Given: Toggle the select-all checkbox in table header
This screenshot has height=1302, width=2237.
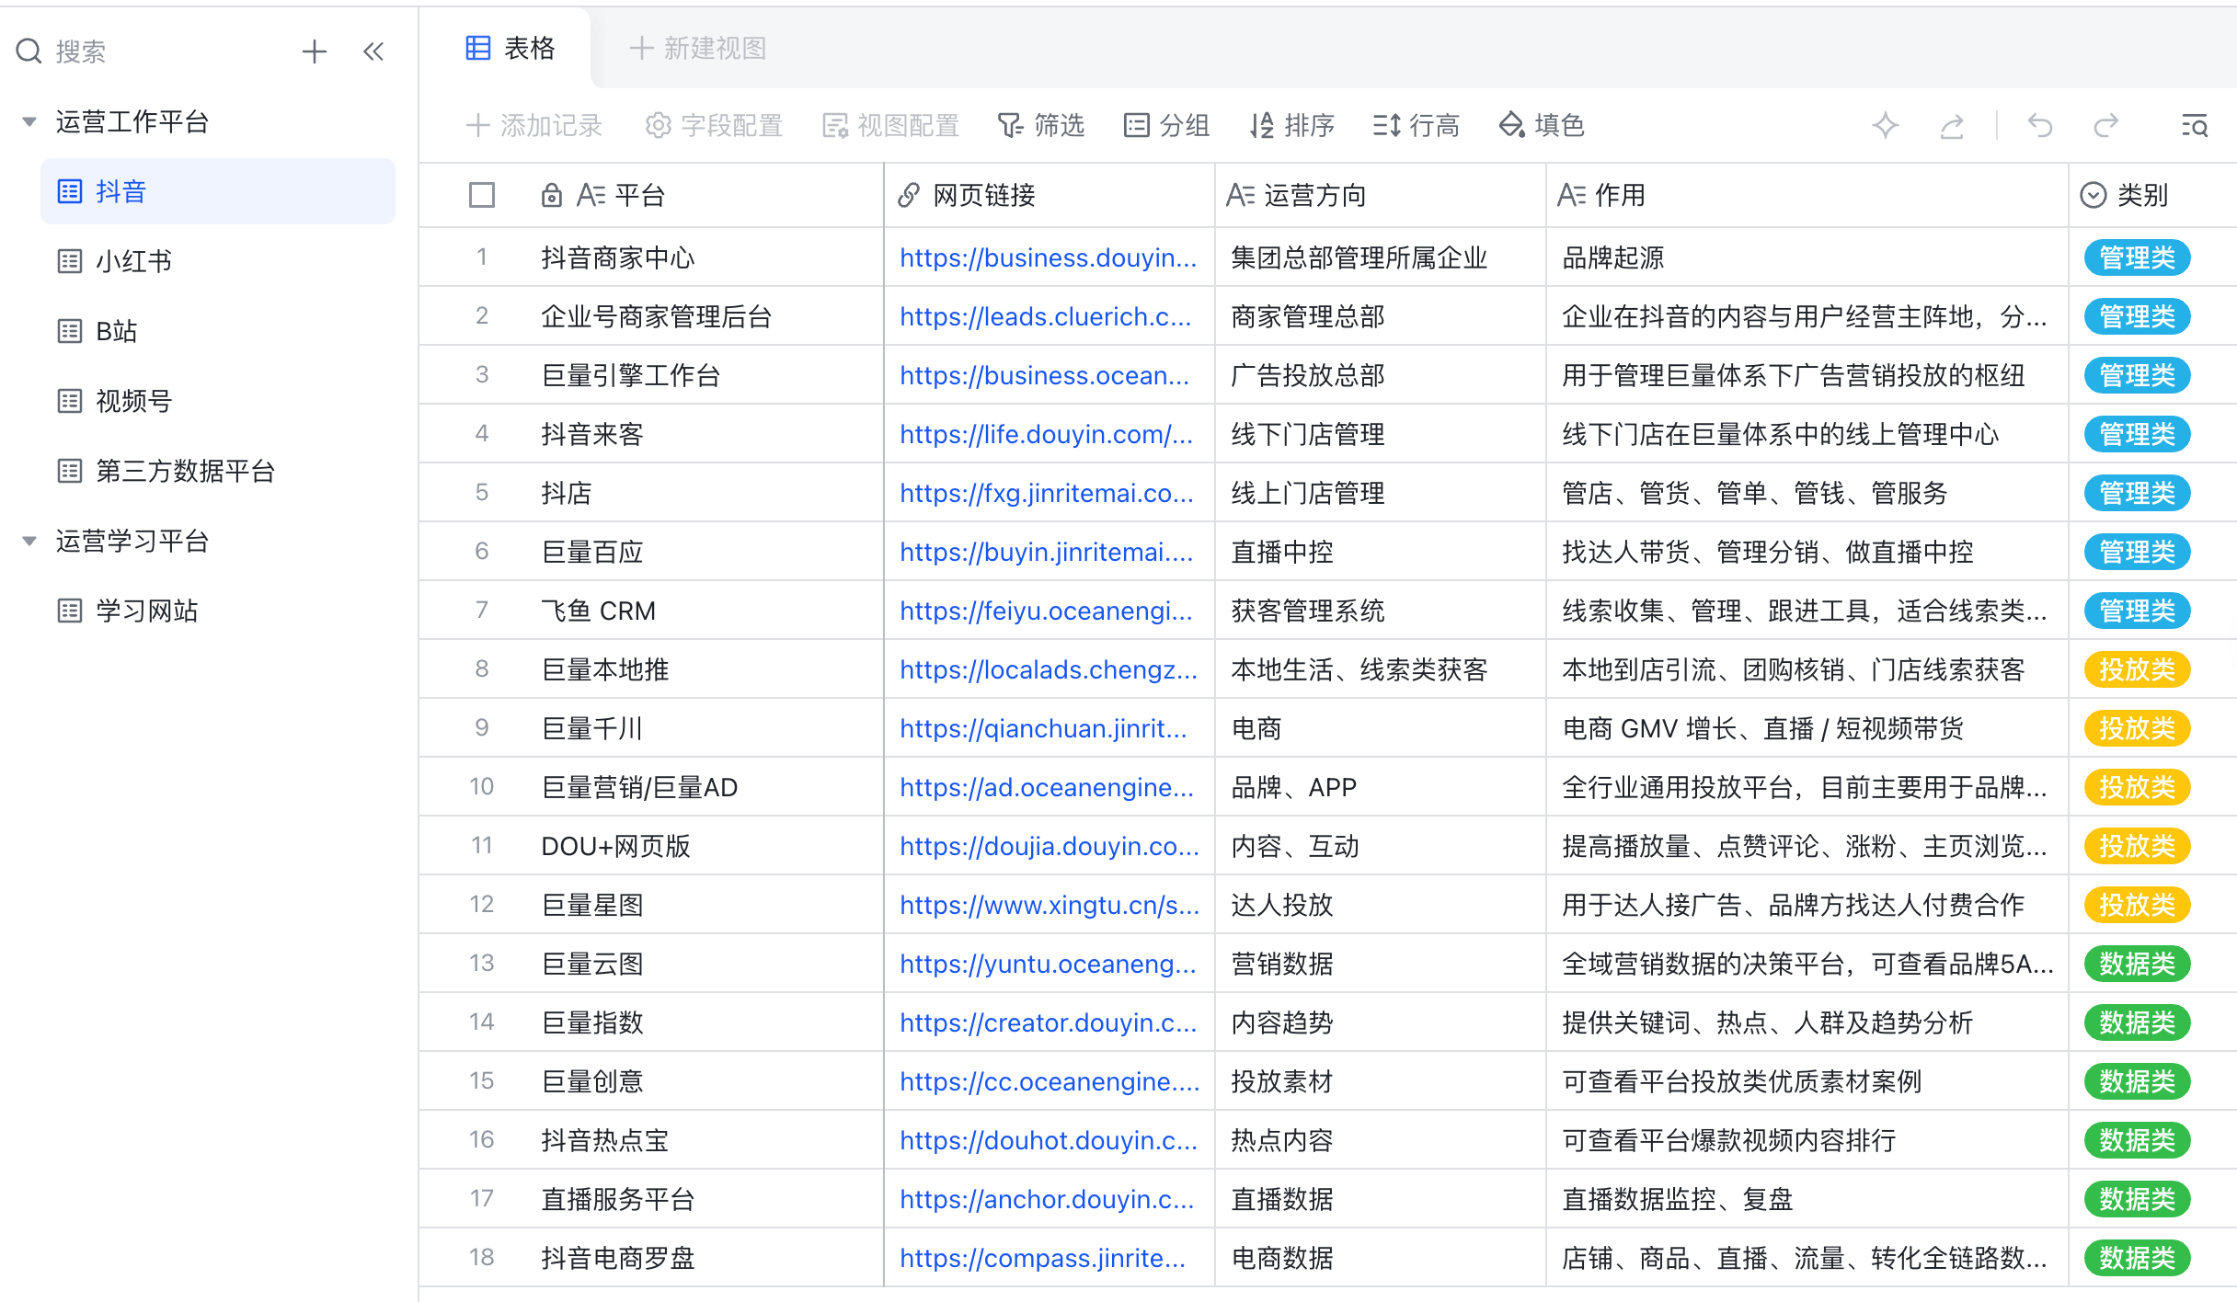Looking at the screenshot, I should coord(482,195).
